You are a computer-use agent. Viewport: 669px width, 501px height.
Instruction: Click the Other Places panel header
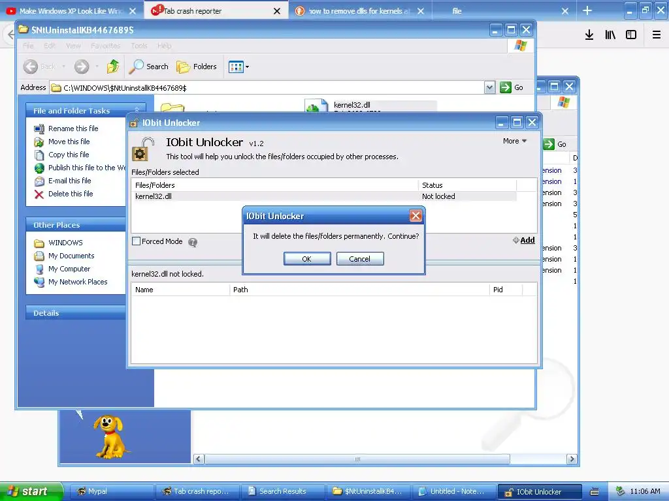76,225
